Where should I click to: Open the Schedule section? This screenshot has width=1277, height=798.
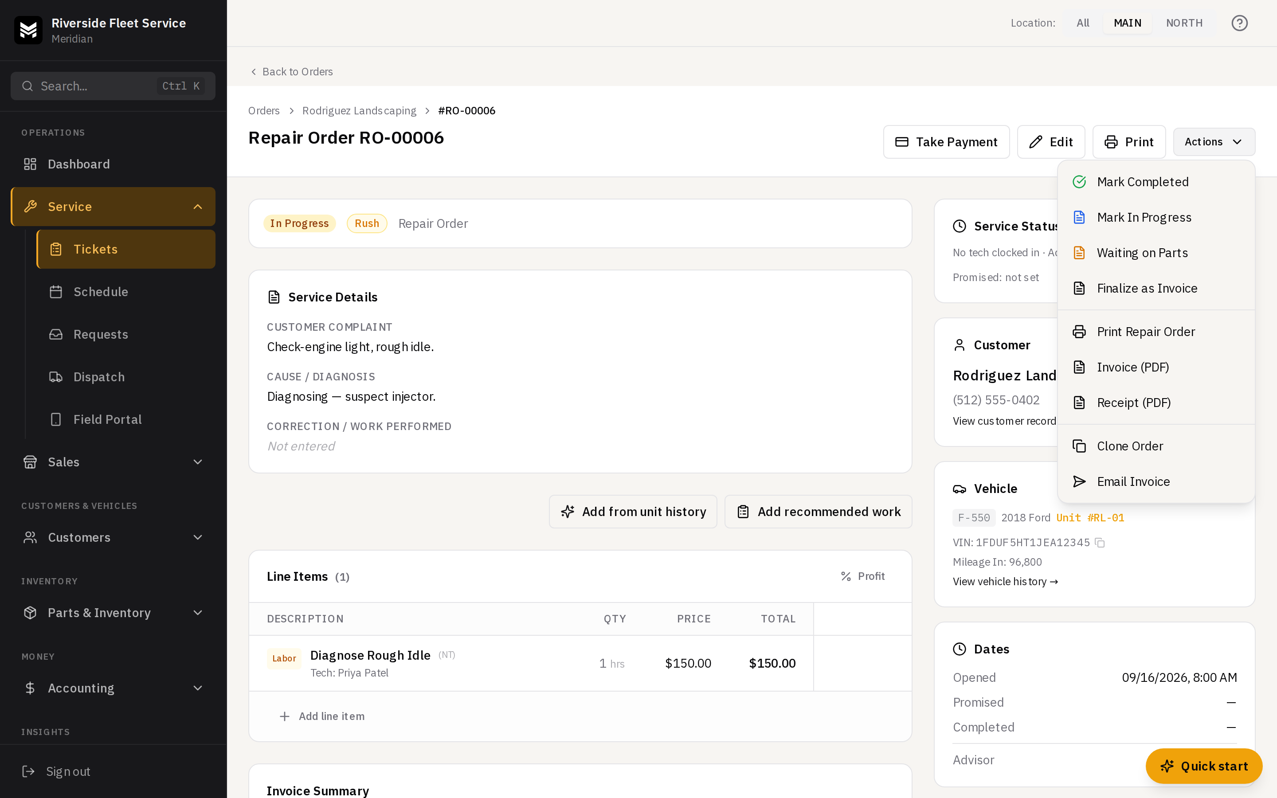tap(125, 292)
